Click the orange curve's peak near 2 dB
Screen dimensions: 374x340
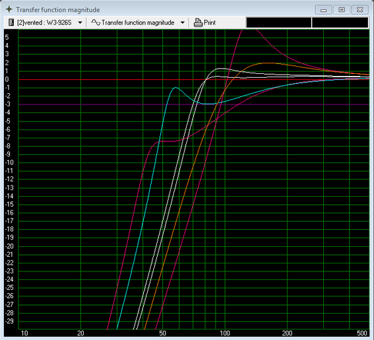[266, 63]
